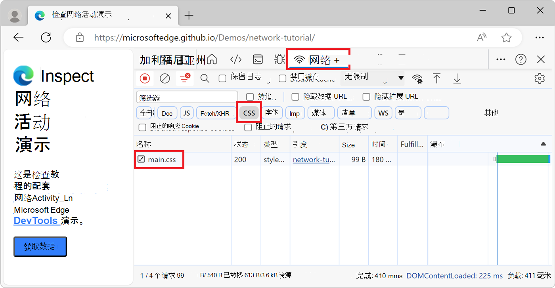
Task: Sort by Size column header
Action: [354, 144]
